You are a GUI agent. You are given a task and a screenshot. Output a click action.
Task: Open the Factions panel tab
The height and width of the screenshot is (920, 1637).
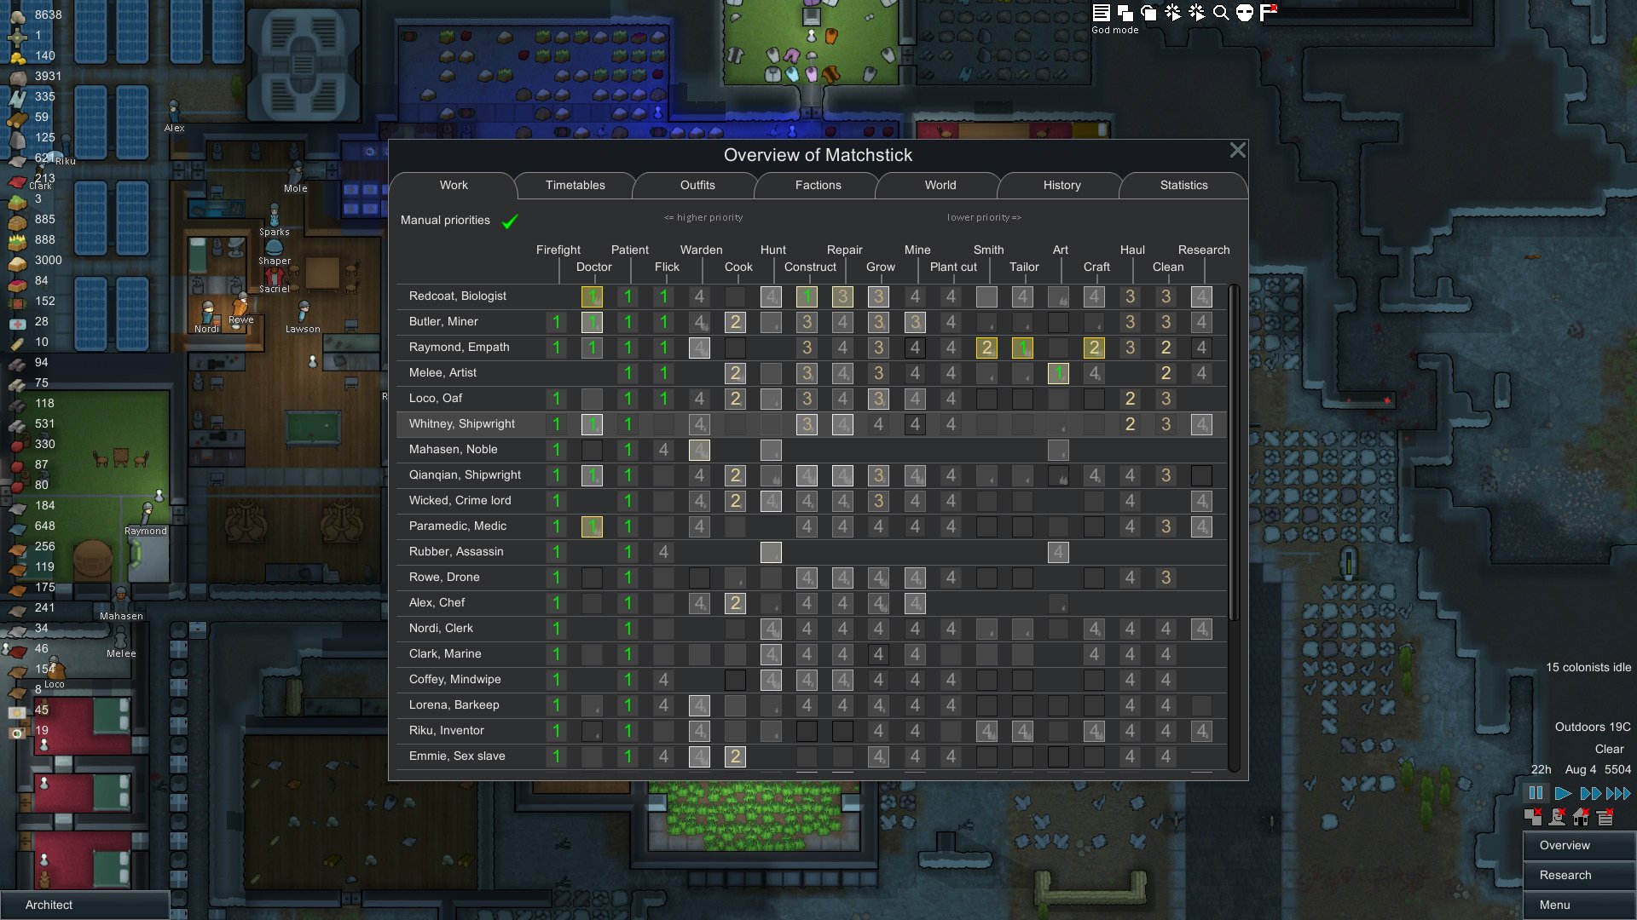pyautogui.click(x=818, y=184)
